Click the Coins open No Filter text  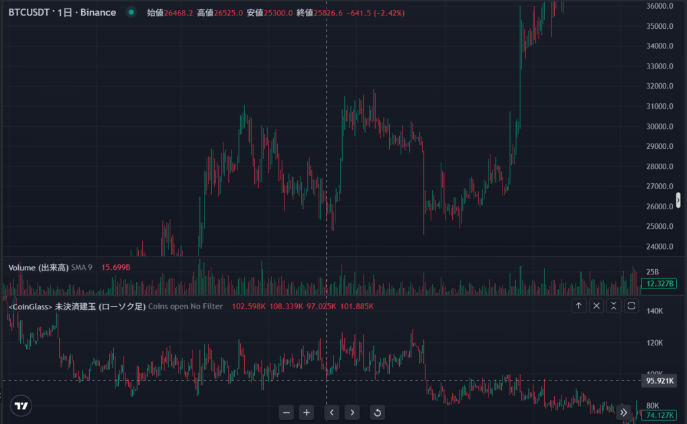click(x=185, y=306)
